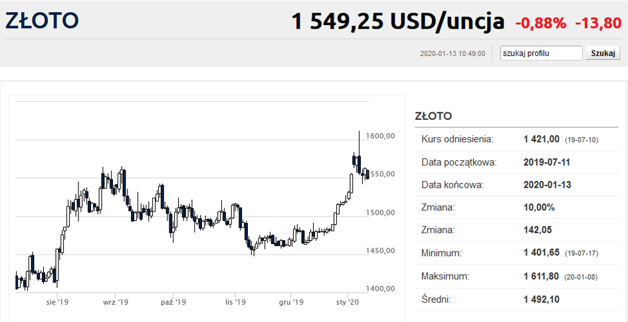
Task: Click the Kurs odniesienia value 1 421,00
Action: [541, 139]
